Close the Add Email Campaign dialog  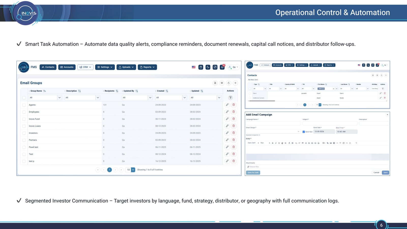[x=387, y=115]
